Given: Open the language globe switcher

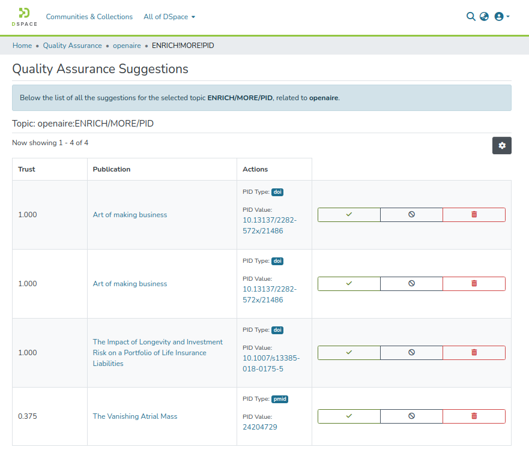Looking at the screenshot, I should [484, 17].
